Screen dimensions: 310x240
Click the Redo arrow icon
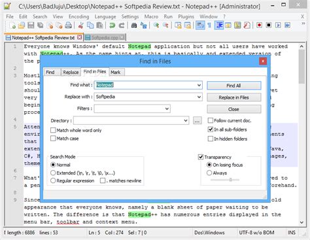click(x=122, y=26)
